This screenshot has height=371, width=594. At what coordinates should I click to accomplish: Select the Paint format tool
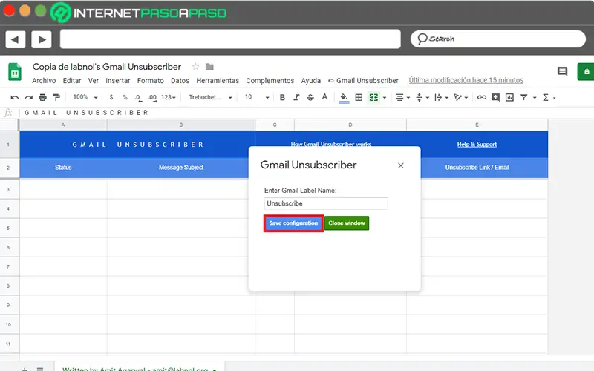56,98
